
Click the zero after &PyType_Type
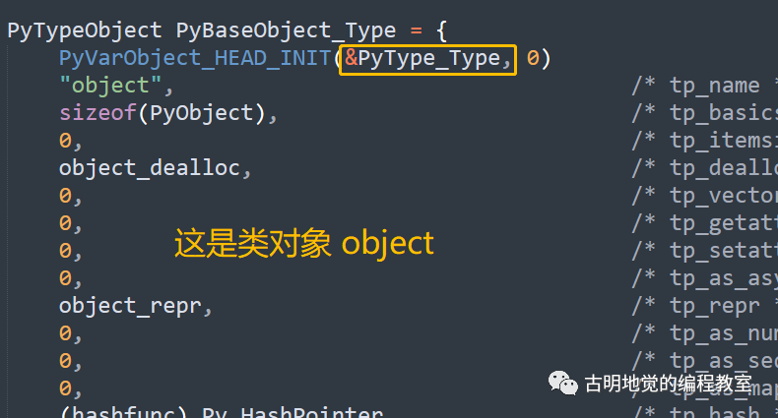click(x=533, y=58)
